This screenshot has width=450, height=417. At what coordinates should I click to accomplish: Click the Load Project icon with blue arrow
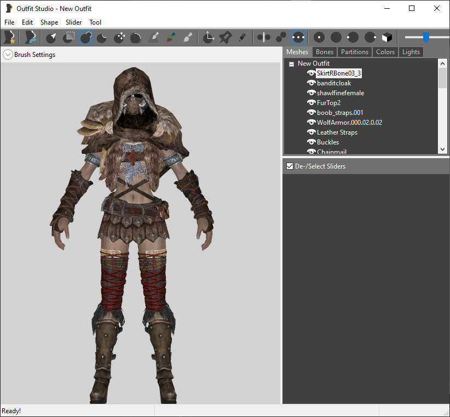(30, 37)
